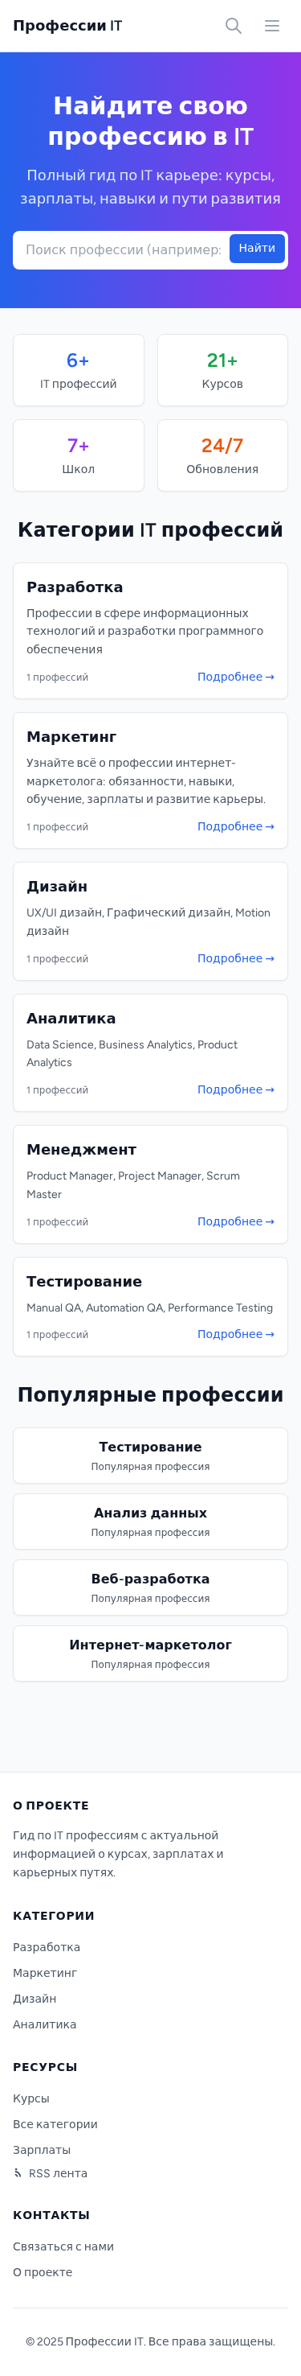Open Подробнее link in Разработка card

[x=236, y=677]
